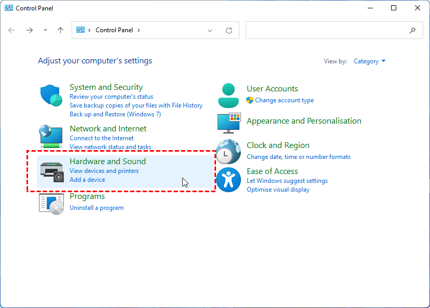Click the Clock and Region icon
Image resolution: width=430 pixels, height=308 pixels.
coord(229,151)
